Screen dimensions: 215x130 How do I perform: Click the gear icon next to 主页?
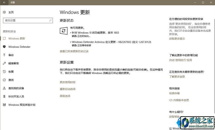click(4, 12)
